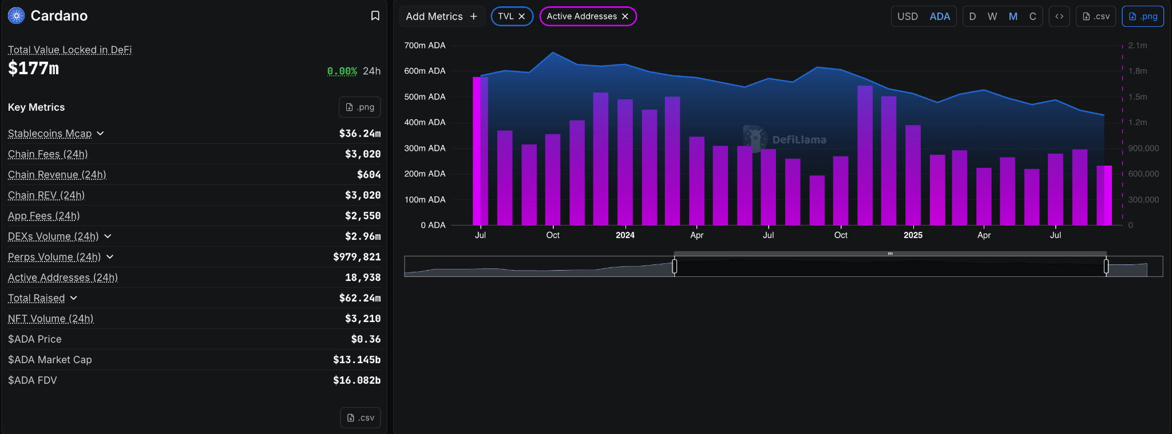Click the Cardano logo icon
This screenshot has height=434, width=1172.
[16, 16]
